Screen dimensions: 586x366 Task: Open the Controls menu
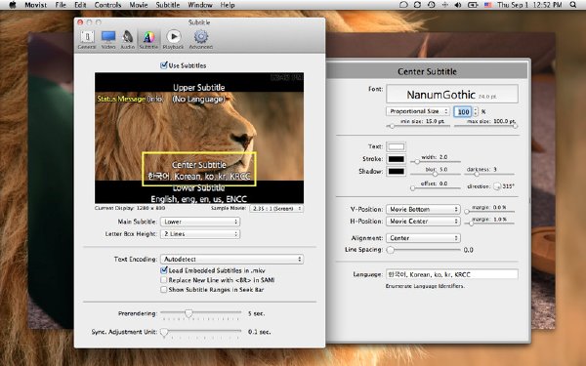107,5
